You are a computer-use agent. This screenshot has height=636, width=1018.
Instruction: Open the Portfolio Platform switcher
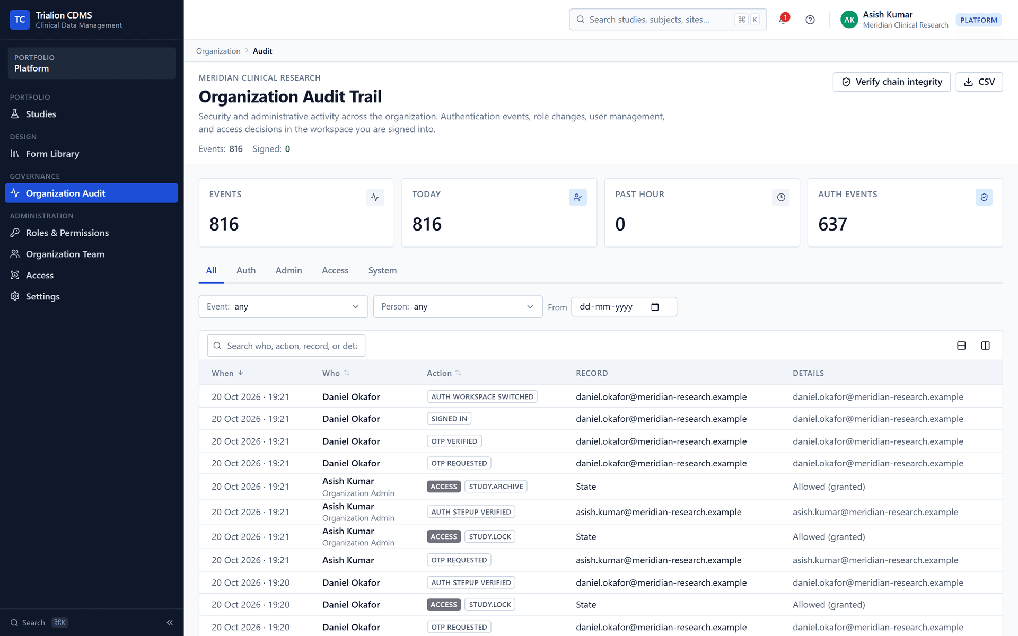point(92,63)
